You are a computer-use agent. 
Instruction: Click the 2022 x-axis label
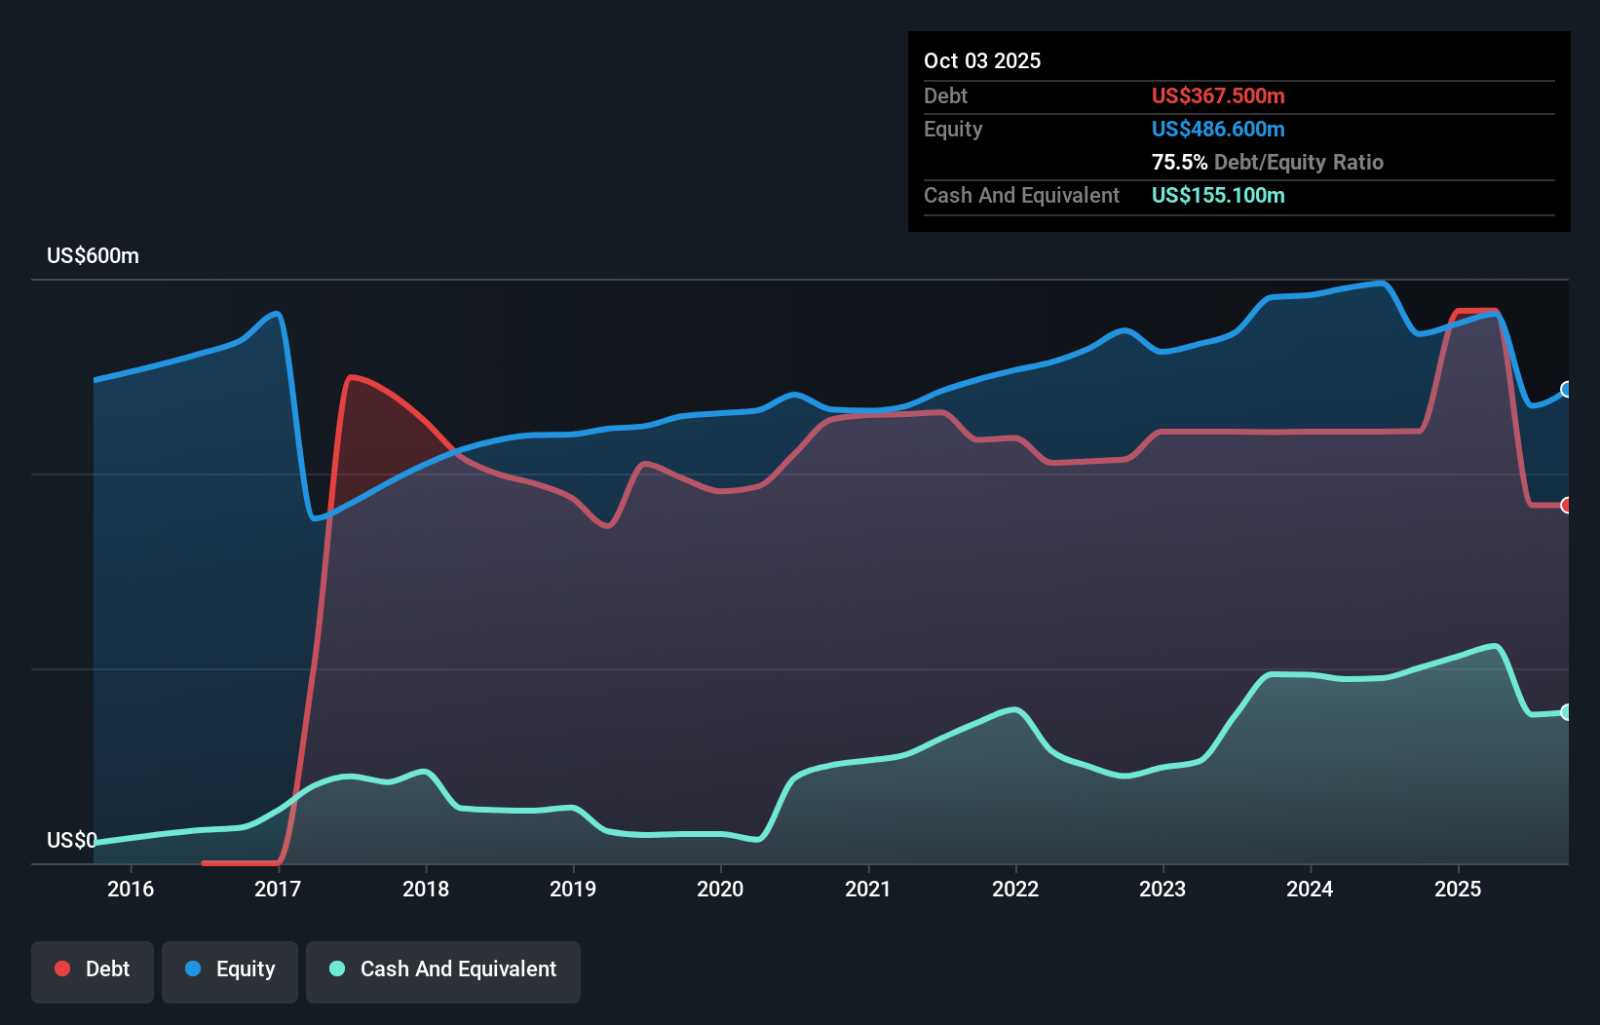(1015, 889)
